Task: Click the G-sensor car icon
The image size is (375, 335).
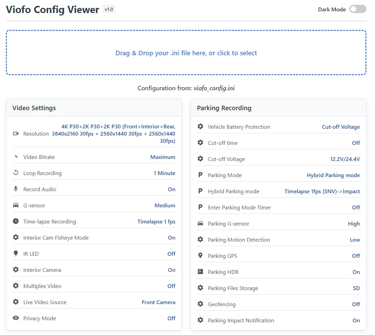Action: click(16, 205)
